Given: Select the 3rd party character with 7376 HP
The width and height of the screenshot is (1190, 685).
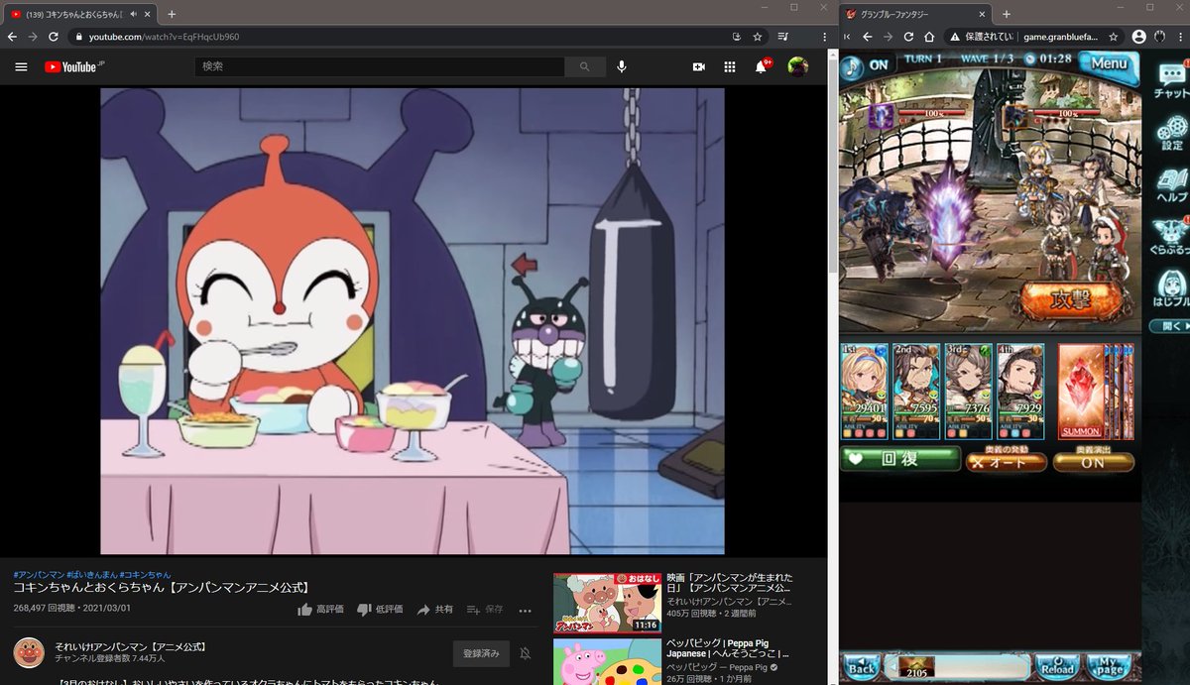Looking at the screenshot, I should pyautogui.click(x=969, y=392).
